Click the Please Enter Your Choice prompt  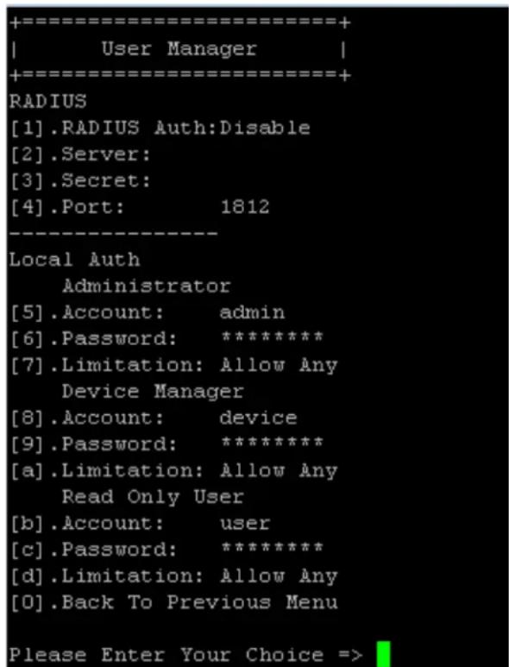(x=185, y=655)
